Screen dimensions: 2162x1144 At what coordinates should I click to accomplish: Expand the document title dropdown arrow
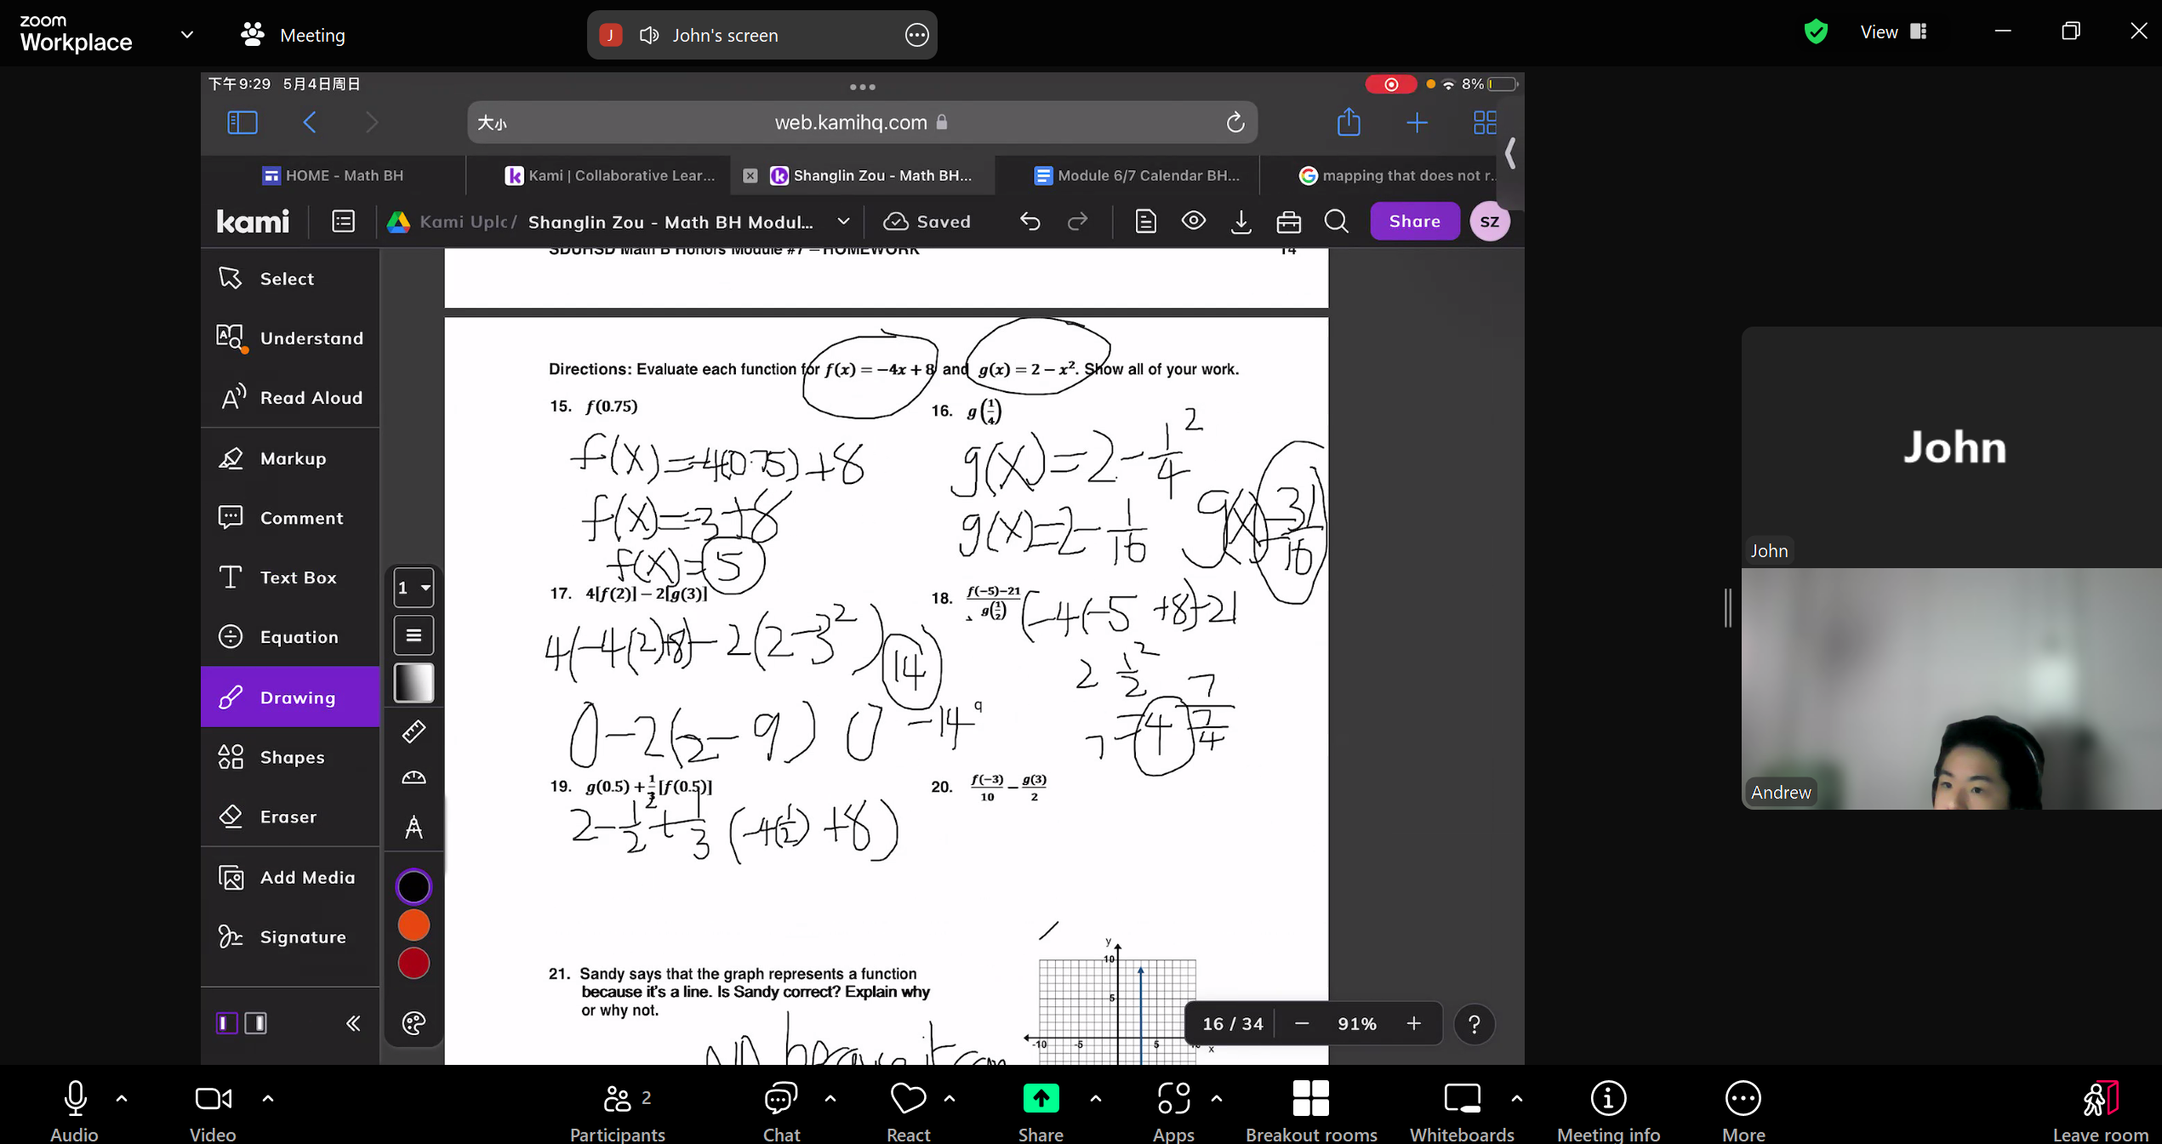point(843,222)
